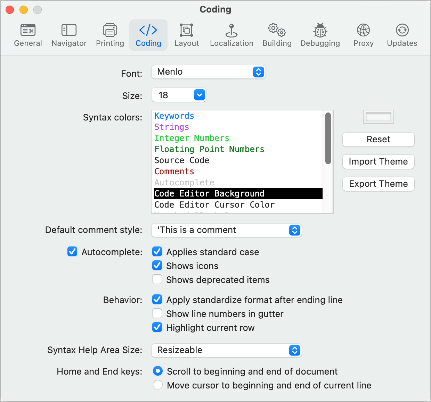Open the syntax color well swatch
This screenshot has width=431, height=402.
pyautogui.click(x=379, y=117)
